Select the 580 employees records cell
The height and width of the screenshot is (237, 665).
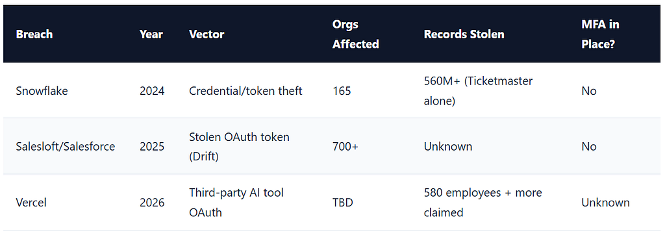[483, 202]
